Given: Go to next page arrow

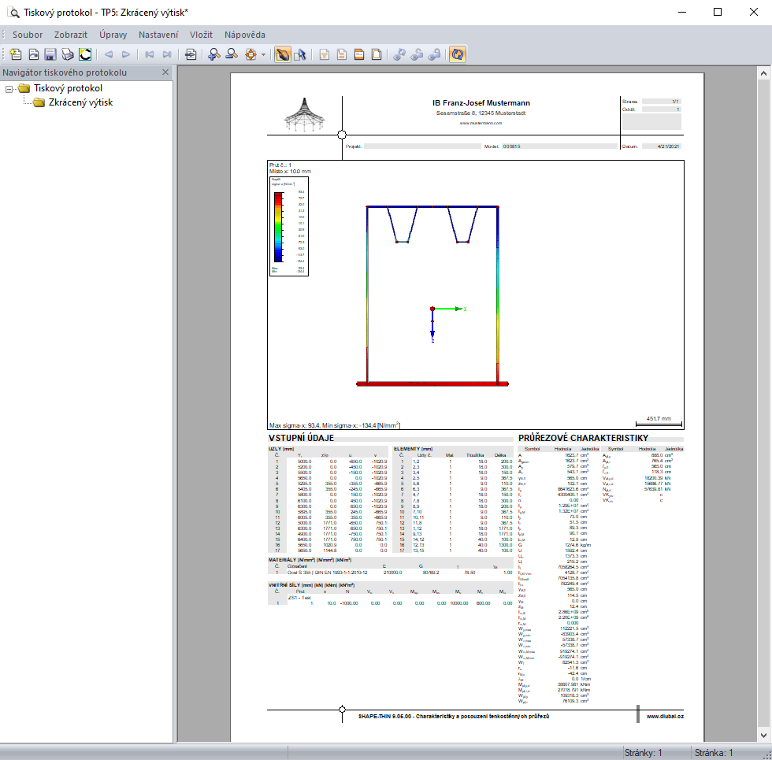Looking at the screenshot, I should click(x=126, y=54).
